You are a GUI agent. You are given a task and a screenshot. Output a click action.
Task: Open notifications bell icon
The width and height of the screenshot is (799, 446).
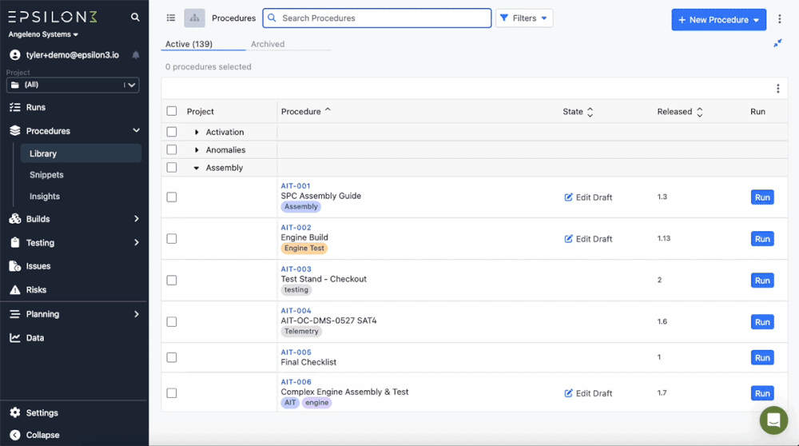click(136, 55)
